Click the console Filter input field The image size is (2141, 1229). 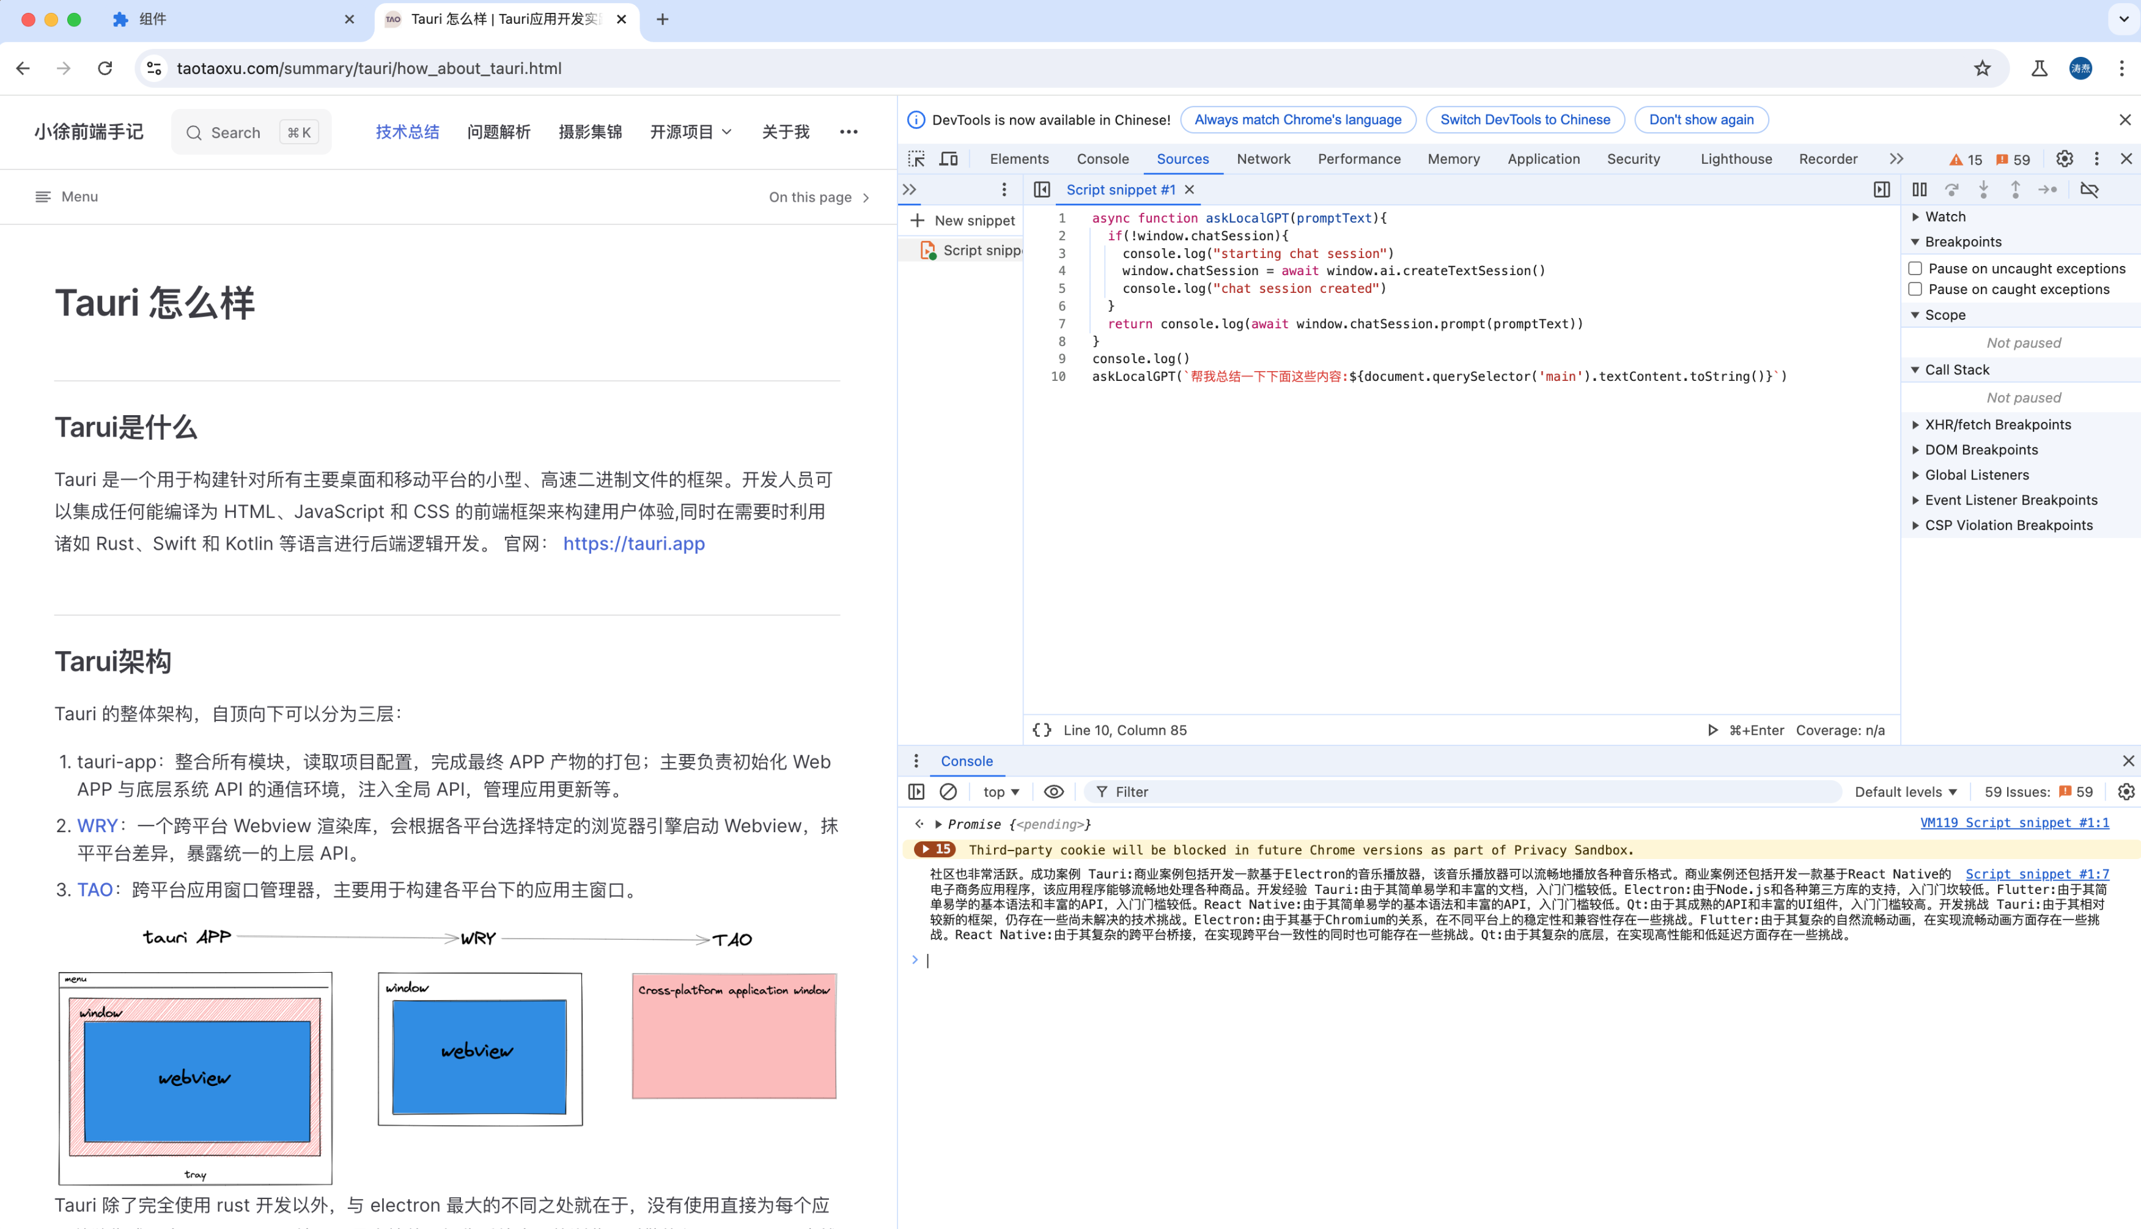[1462, 792]
